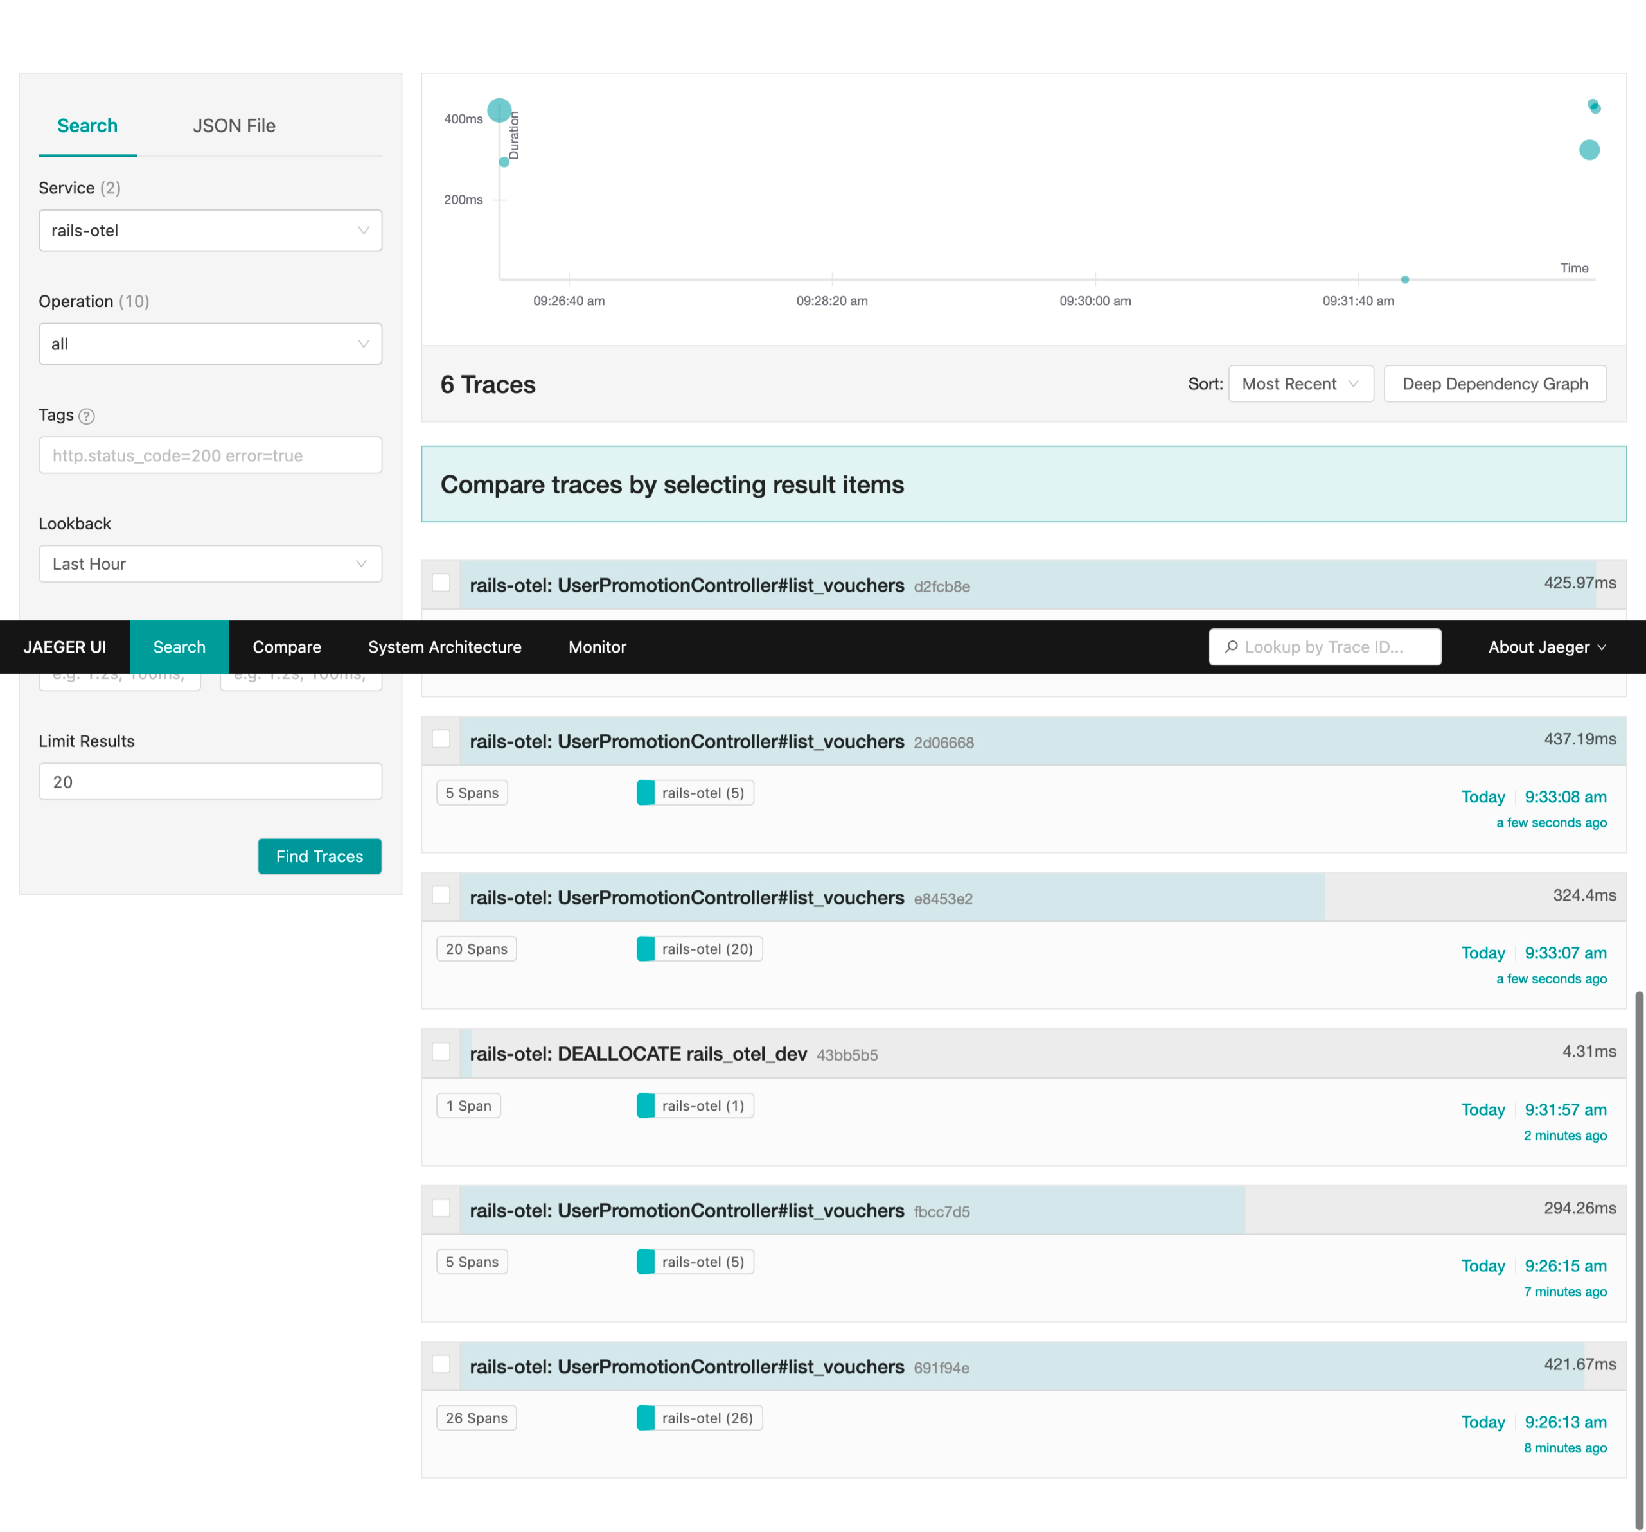The image size is (1646, 1532).
Task: Switch to the JSON File tab
Action: click(x=233, y=126)
